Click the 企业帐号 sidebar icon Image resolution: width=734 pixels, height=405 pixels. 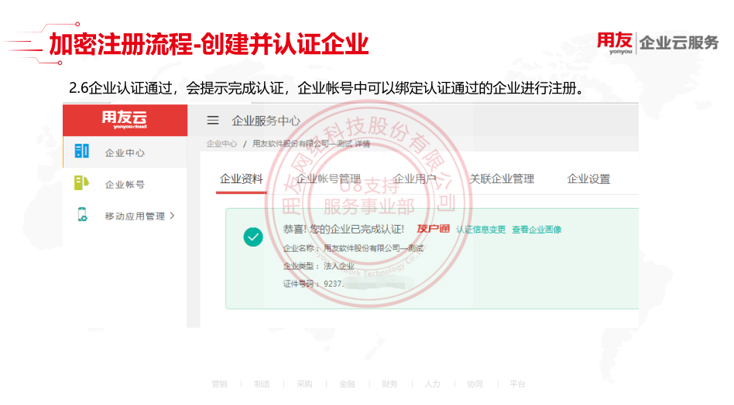pos(81,182)
